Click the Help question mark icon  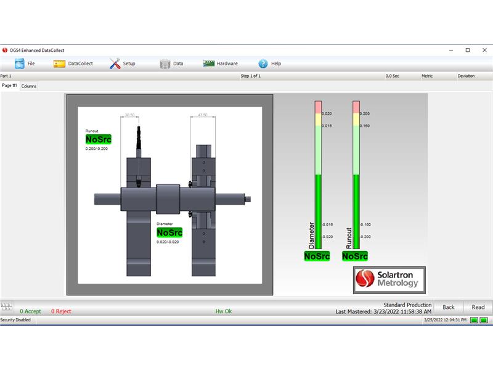(x=263, y=64)
